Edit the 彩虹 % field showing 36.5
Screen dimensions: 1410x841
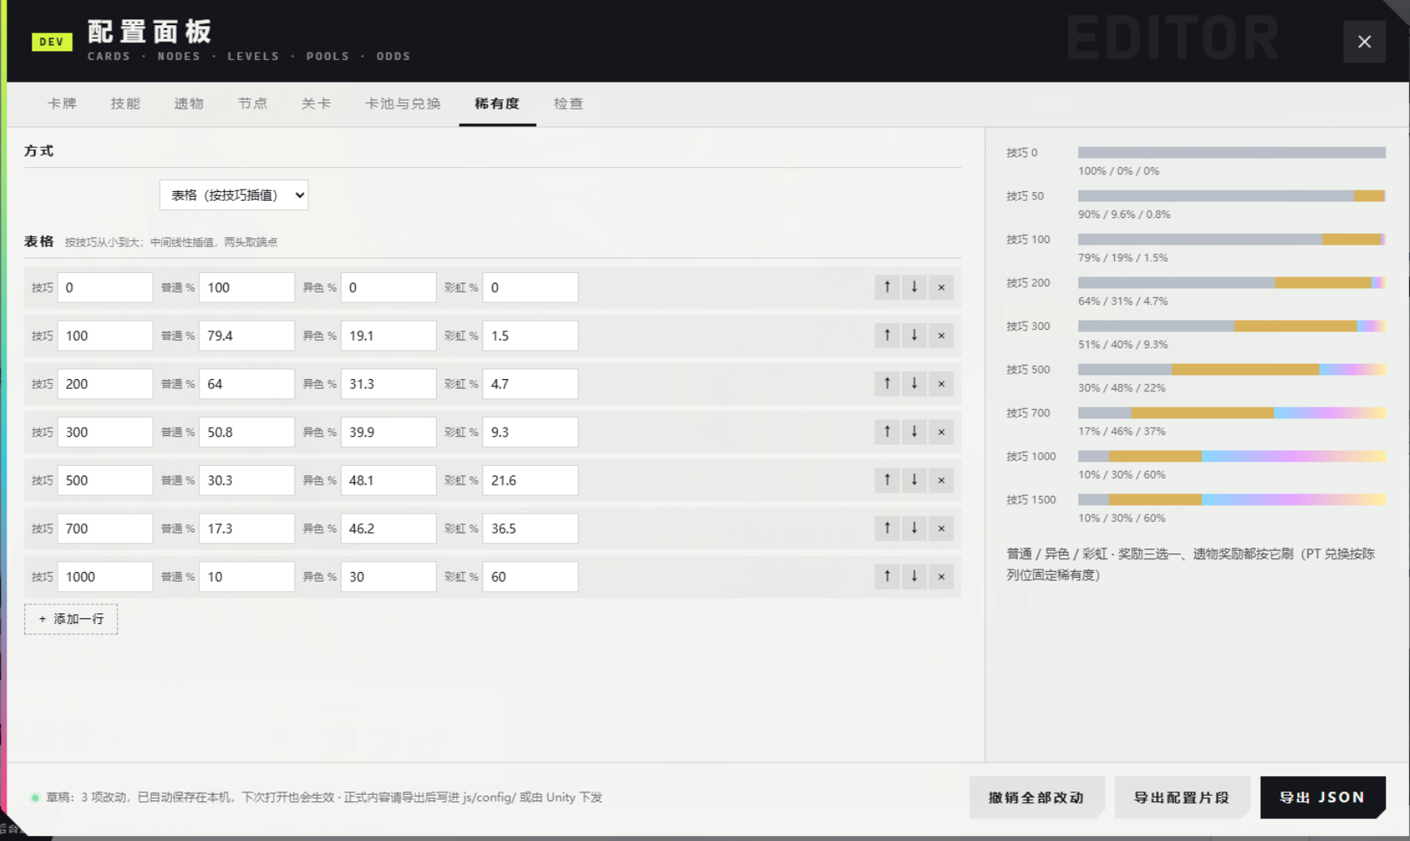tap(530, 528)
